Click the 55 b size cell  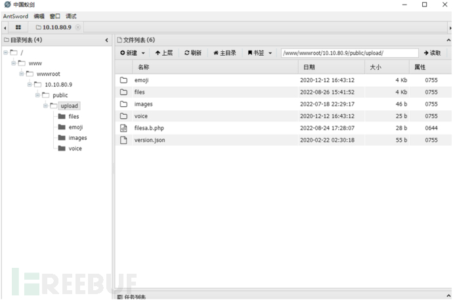pyautogui.click(x=401, y=140)
